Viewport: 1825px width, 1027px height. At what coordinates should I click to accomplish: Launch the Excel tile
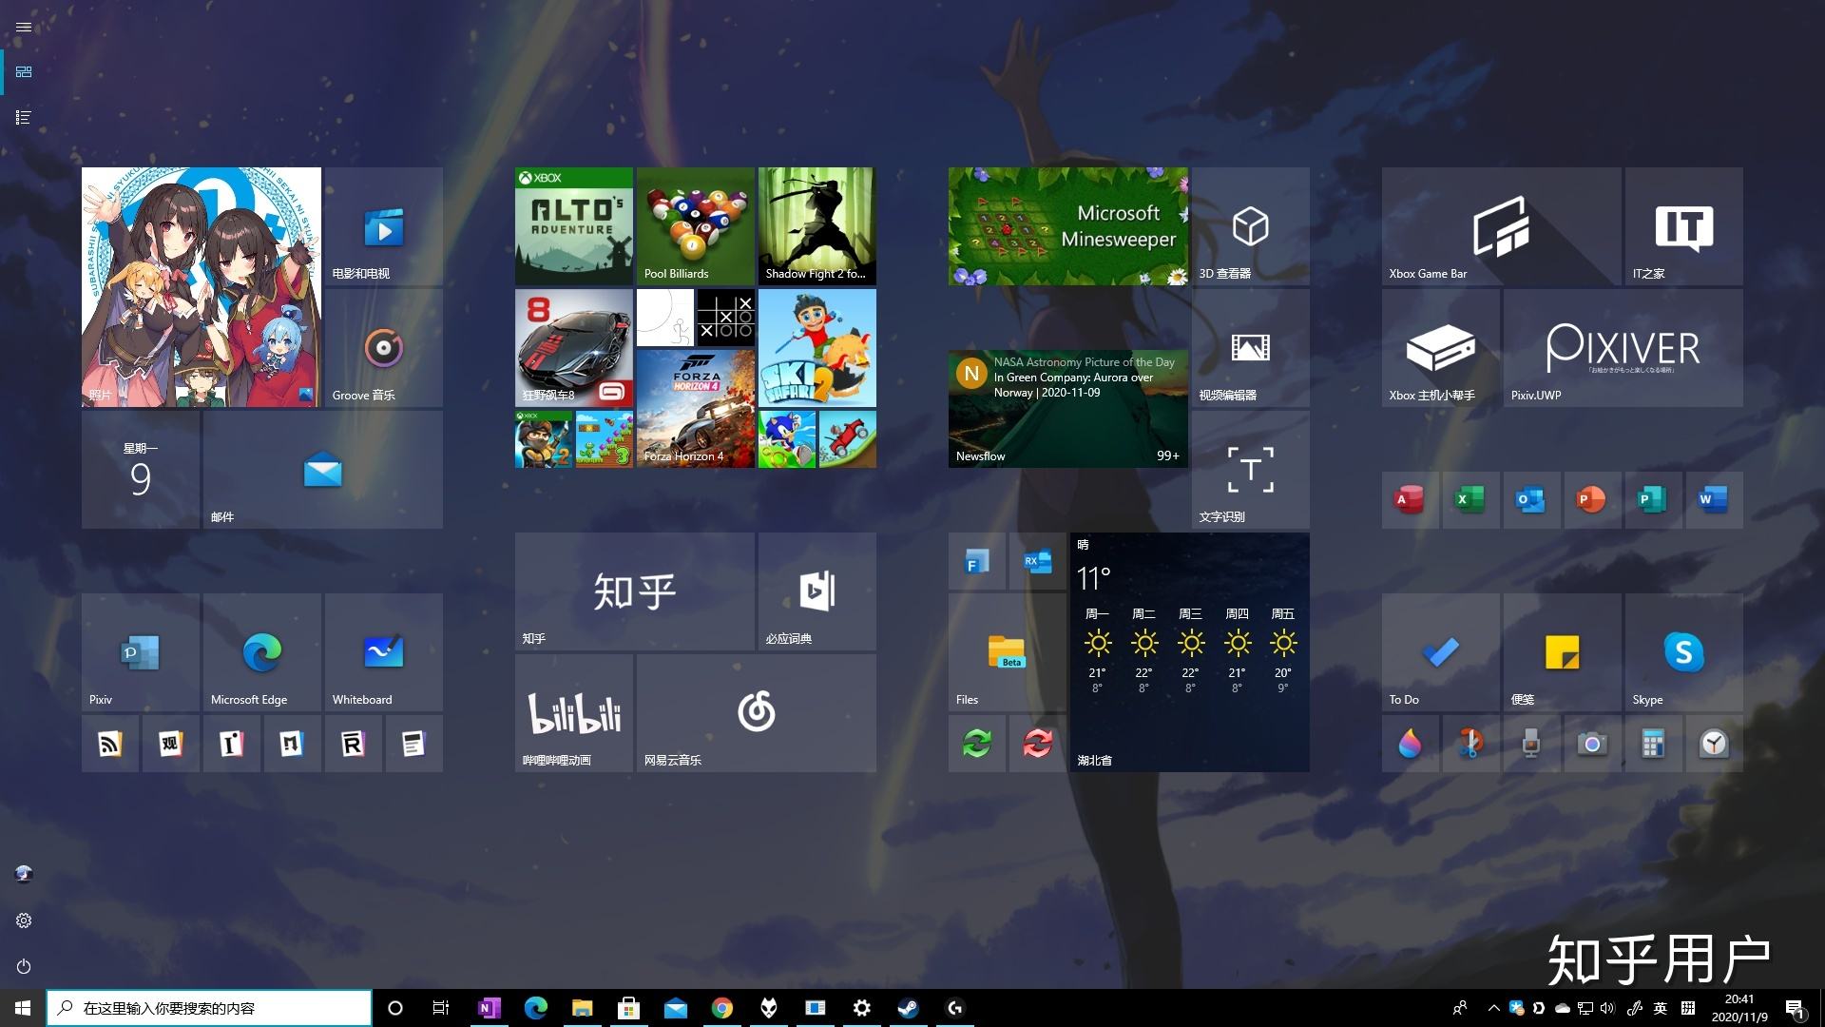[1470, 500]
